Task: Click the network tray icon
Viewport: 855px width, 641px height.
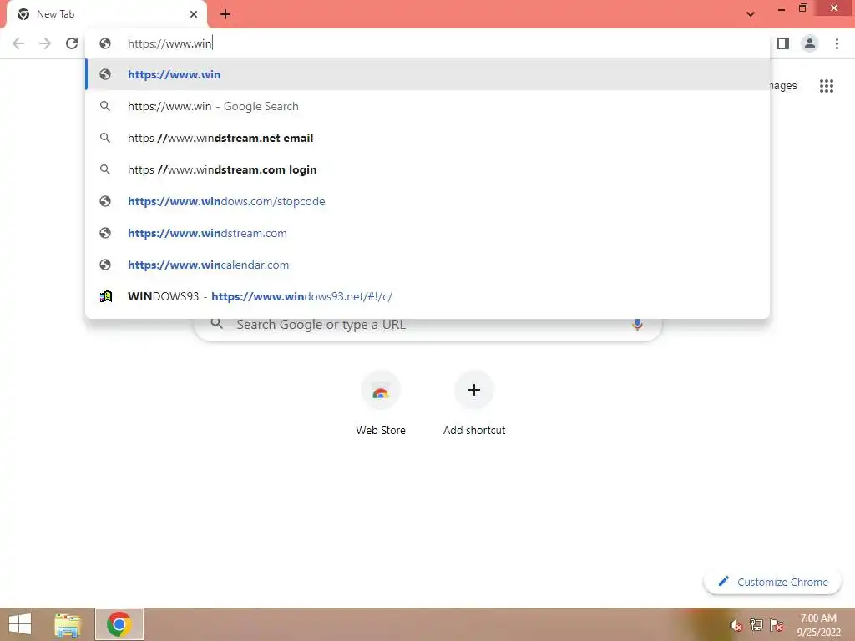Action: (756, 624)
